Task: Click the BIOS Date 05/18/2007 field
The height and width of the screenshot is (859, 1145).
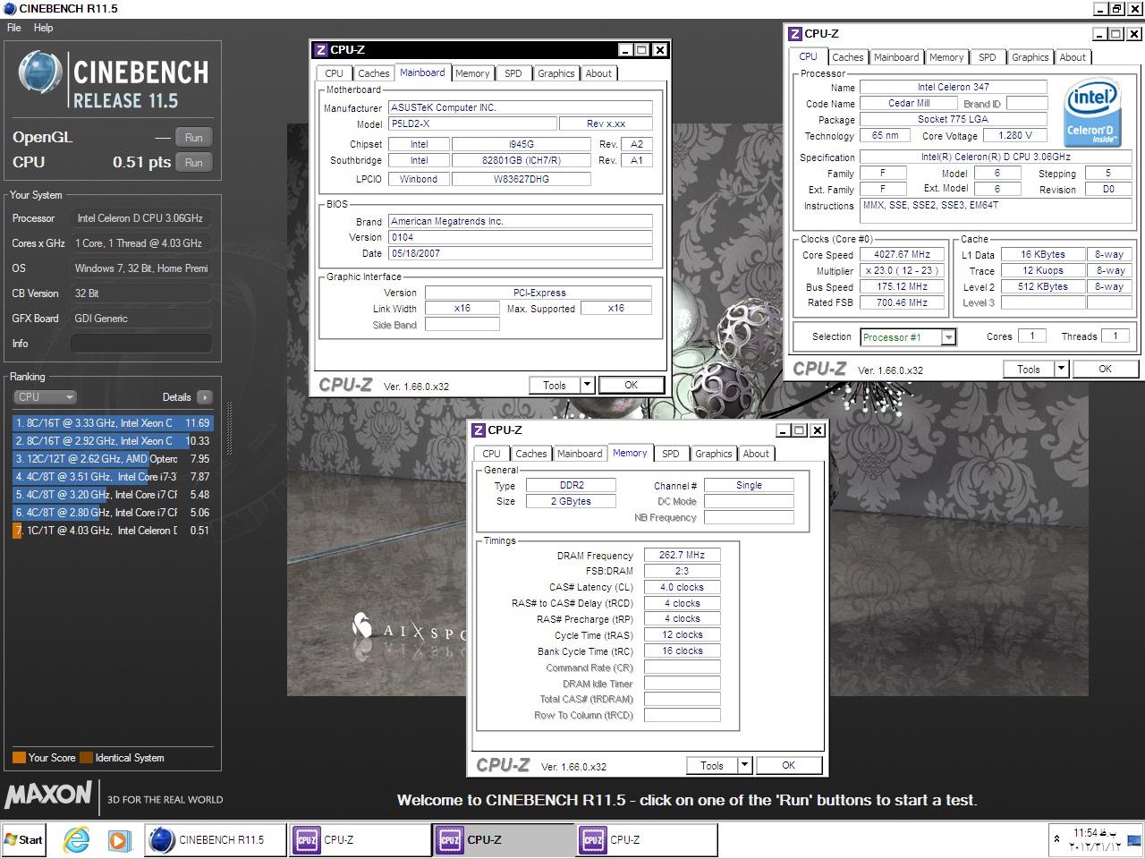Action: [520, 253]
